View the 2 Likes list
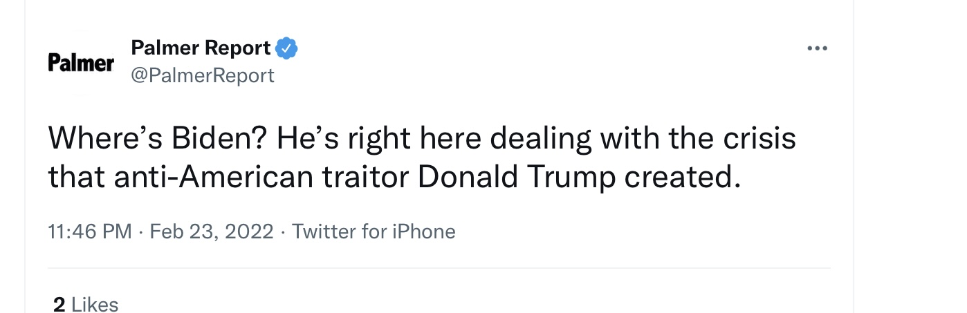The width and height of the screenshot is (967, 313). [86, 304]
